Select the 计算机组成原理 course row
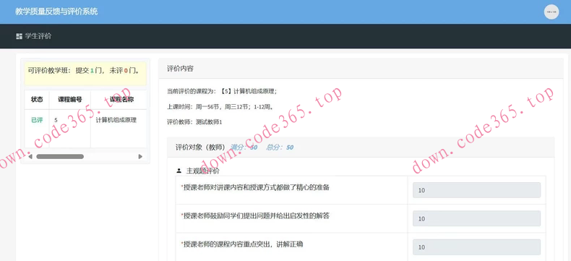Viewport: 571px width, 261px height. click(x=85, y=129)
